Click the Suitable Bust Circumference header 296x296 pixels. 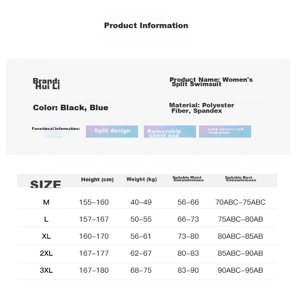(x=241, y=179)
